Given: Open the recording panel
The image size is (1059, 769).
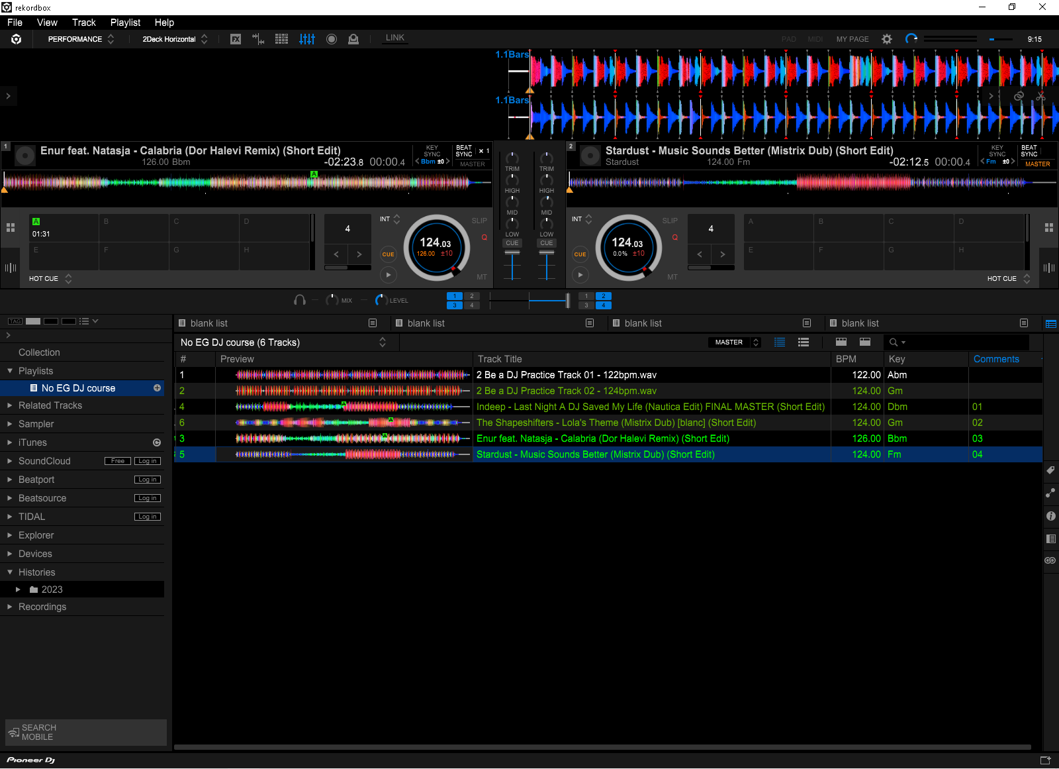Looking at the screenshot, I should 332,39.
